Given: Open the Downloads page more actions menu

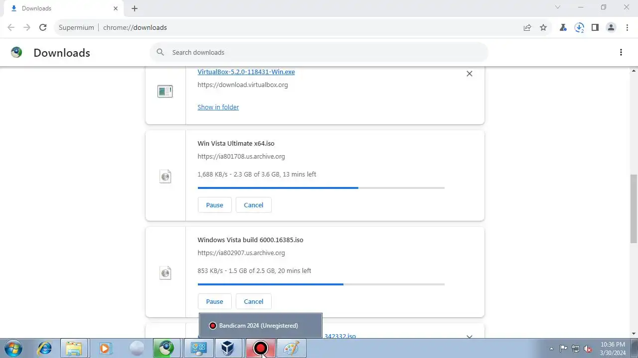Looking at the screenshot, I should (621, 52).
